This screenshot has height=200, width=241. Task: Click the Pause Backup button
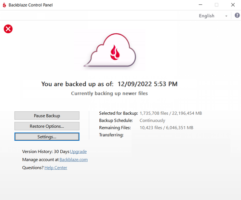pyautogui.click(x=47, y=116)
